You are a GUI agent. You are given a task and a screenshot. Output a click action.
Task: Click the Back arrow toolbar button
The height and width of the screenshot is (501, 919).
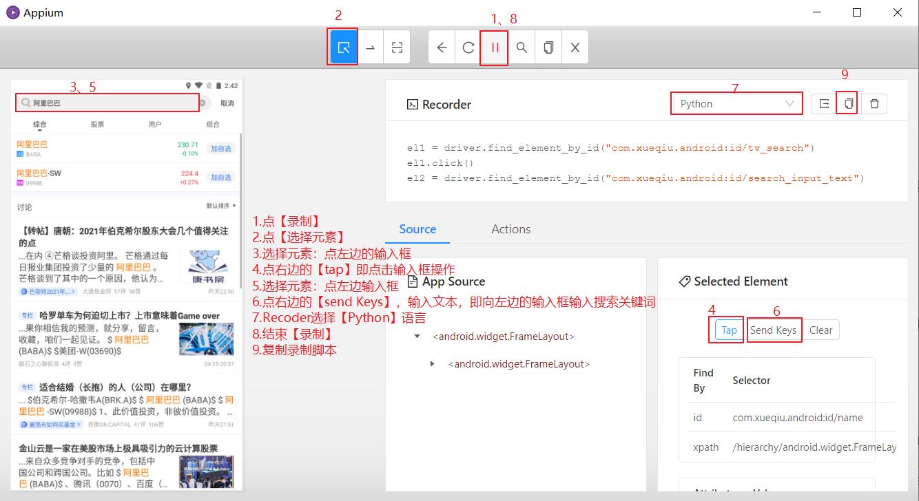point(442,47)
